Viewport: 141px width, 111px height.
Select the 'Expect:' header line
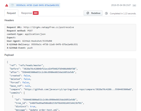click(11, 37)
